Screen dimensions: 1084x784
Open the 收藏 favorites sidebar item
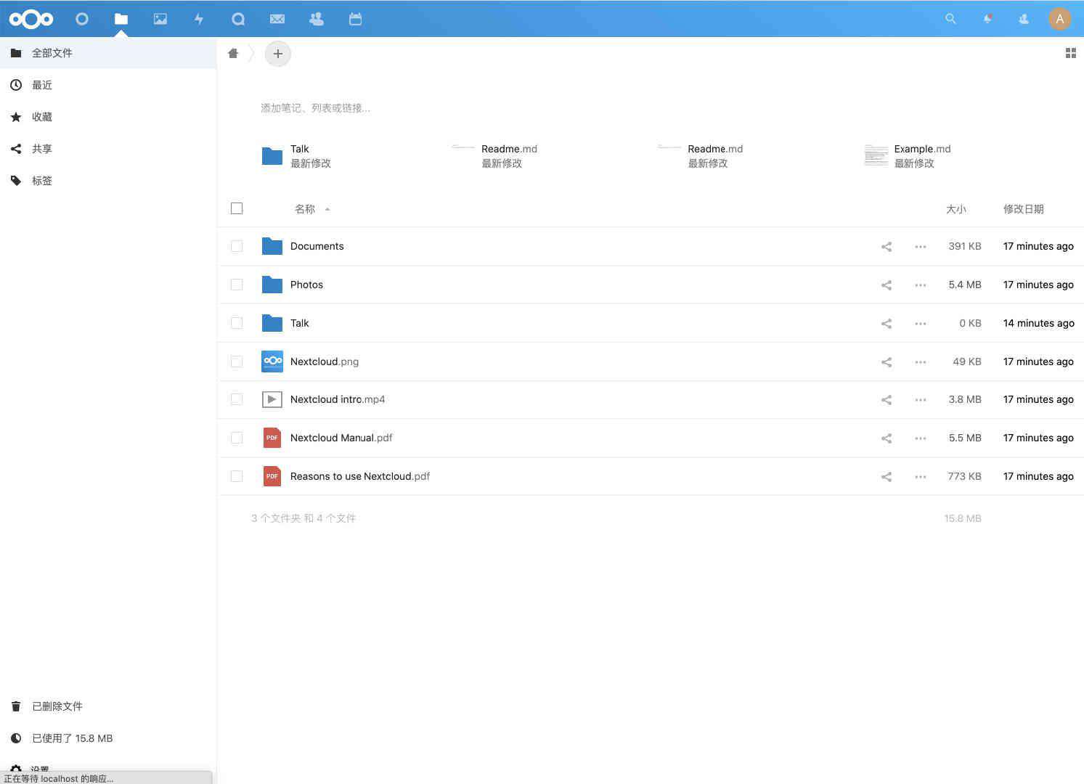(108, 117)
